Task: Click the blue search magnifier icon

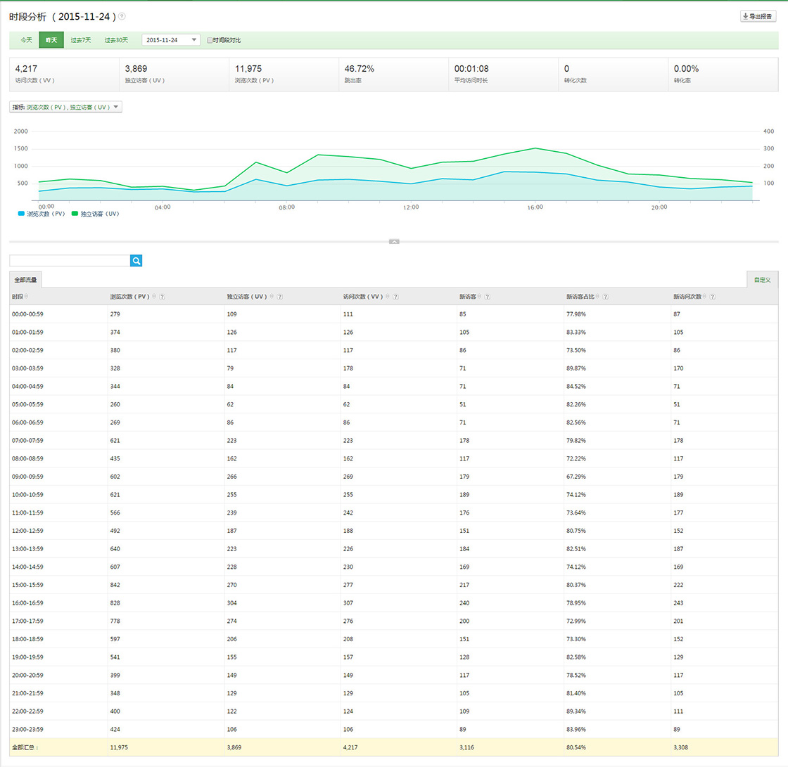Action: (136, 261)
